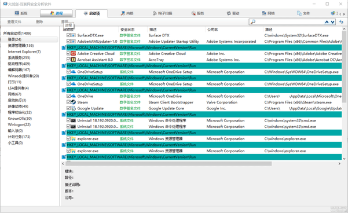Select 计划任务(173) category
This screenshot has height=213, width=348.
[19, 137]
